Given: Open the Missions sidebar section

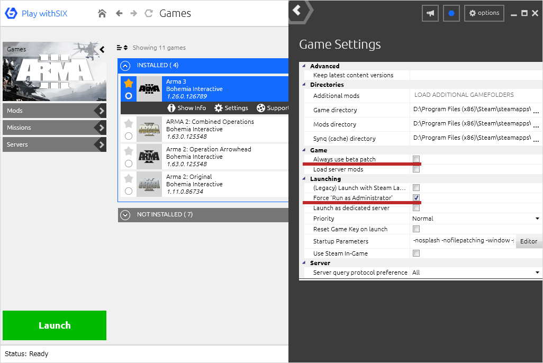Looking at the screenshot, I should click(55, 128).
